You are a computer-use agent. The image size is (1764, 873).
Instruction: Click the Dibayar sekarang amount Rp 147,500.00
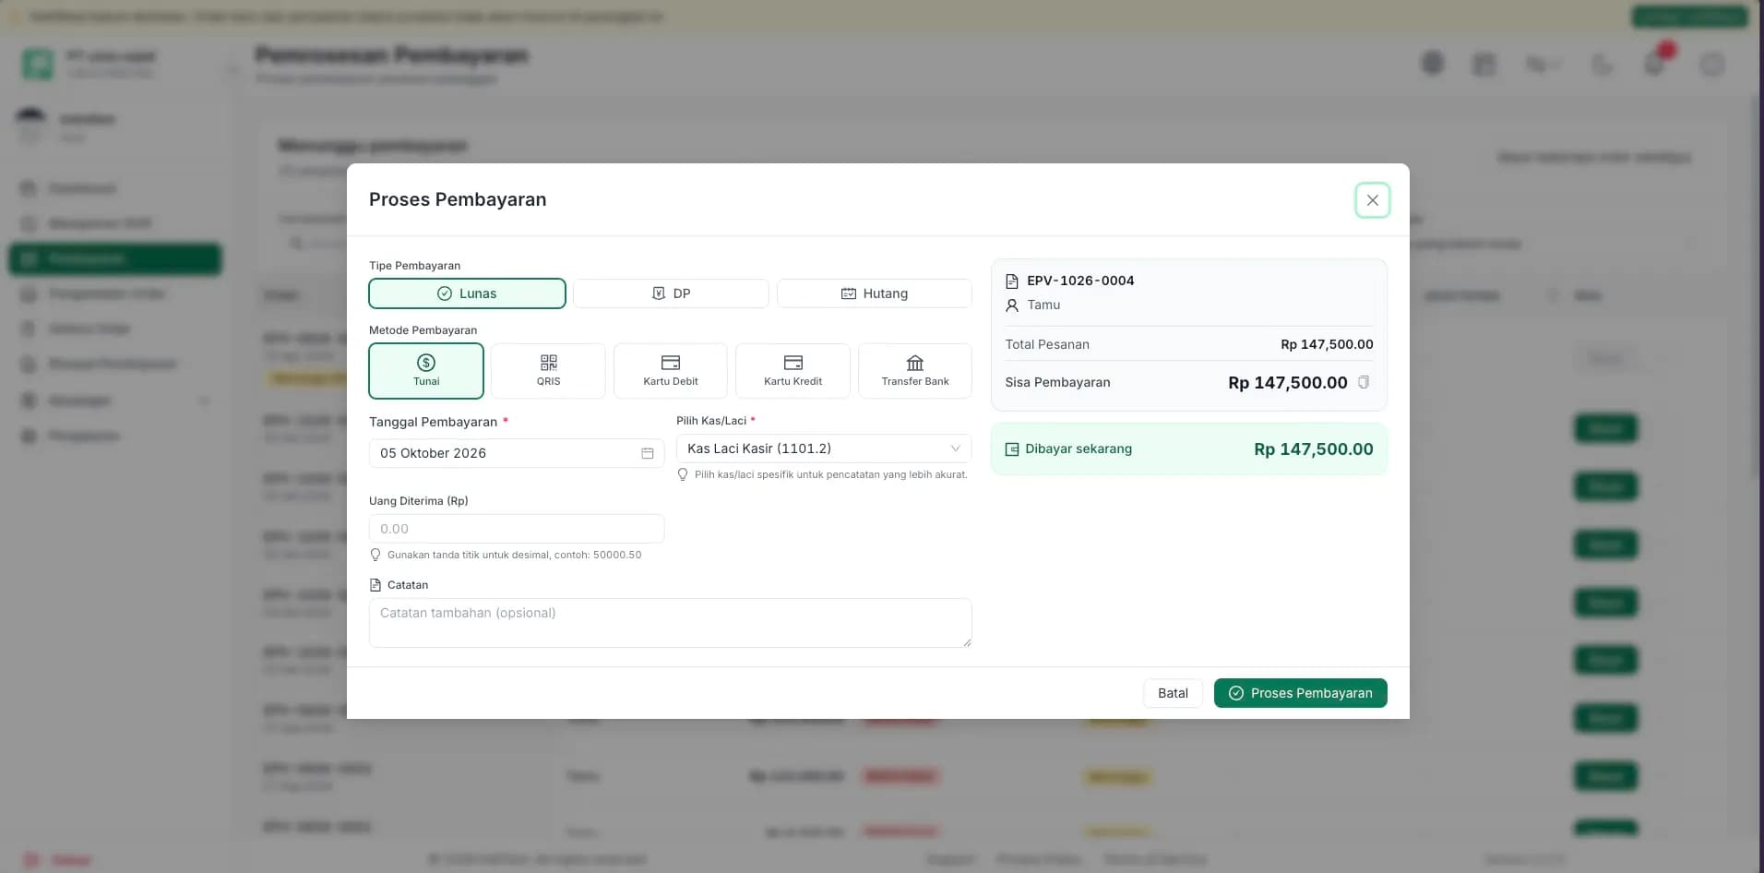click(x=1313, y=449)
